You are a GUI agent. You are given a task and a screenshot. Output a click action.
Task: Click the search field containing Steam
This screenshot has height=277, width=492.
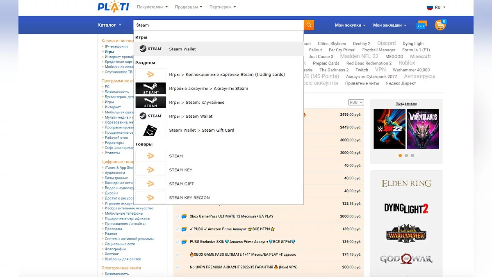[x=217, y=25]
